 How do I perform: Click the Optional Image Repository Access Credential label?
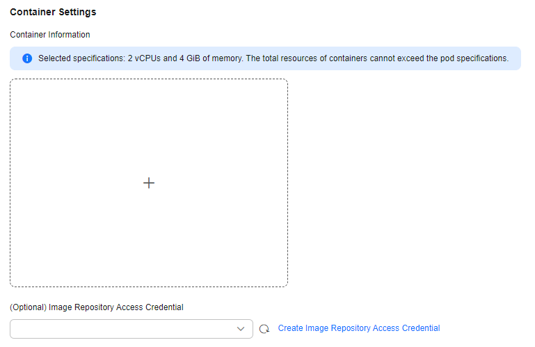(x=97, y=307)
